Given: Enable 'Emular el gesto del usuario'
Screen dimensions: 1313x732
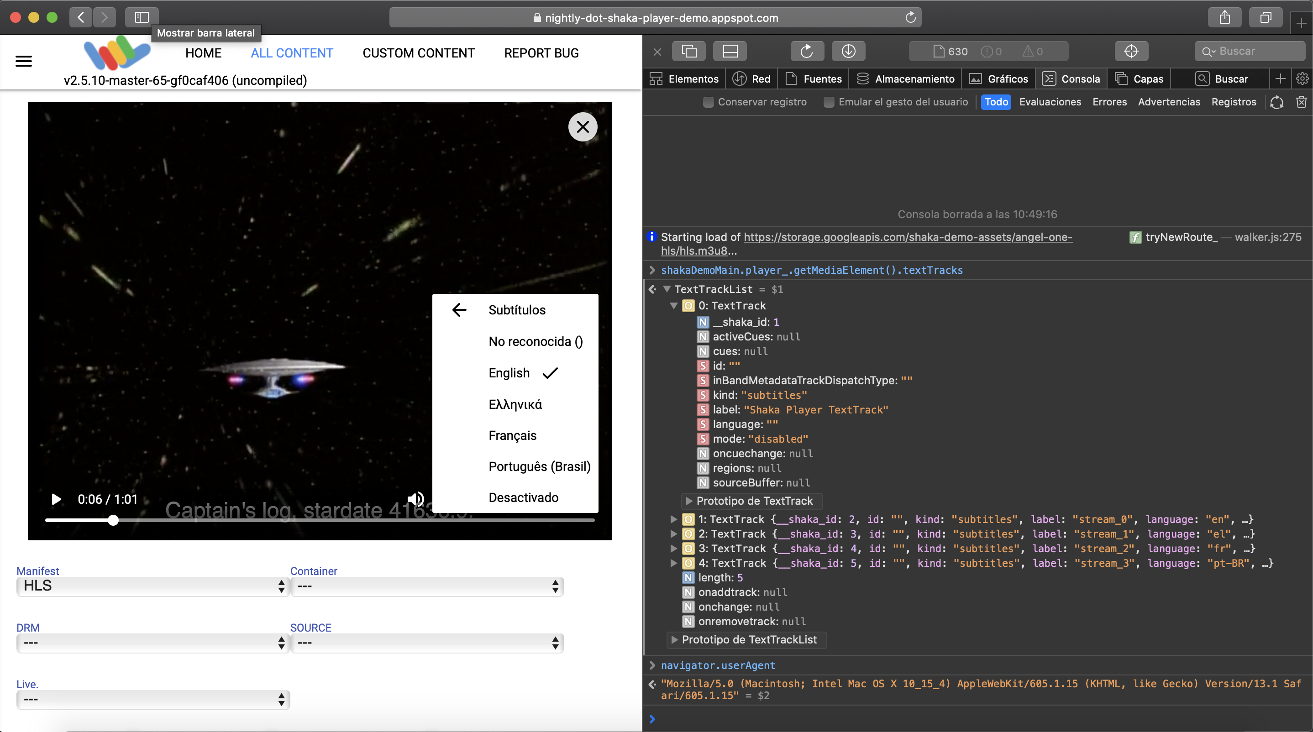Looking at the screenshot, I should [829, 102].
